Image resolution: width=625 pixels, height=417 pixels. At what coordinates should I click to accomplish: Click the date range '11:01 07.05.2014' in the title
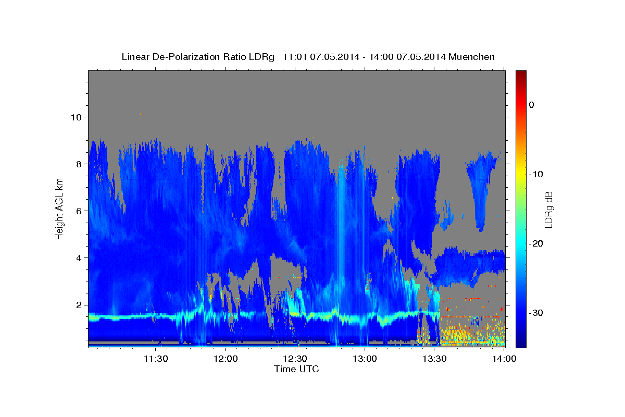[320, 57]
